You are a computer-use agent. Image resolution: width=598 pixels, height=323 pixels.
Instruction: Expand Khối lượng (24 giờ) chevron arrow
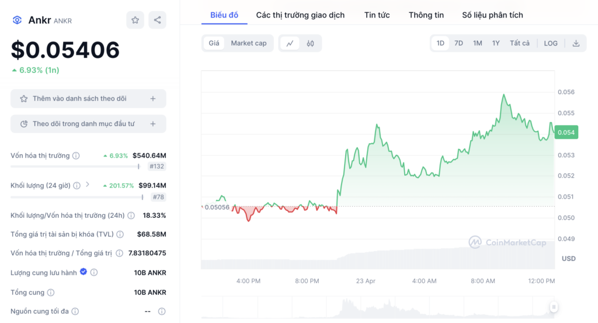point(88,185)
